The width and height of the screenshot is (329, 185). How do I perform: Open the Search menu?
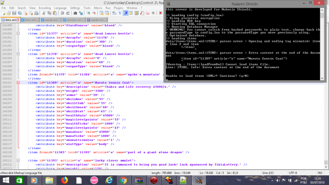pyautogui.click(x=22, y=8)
